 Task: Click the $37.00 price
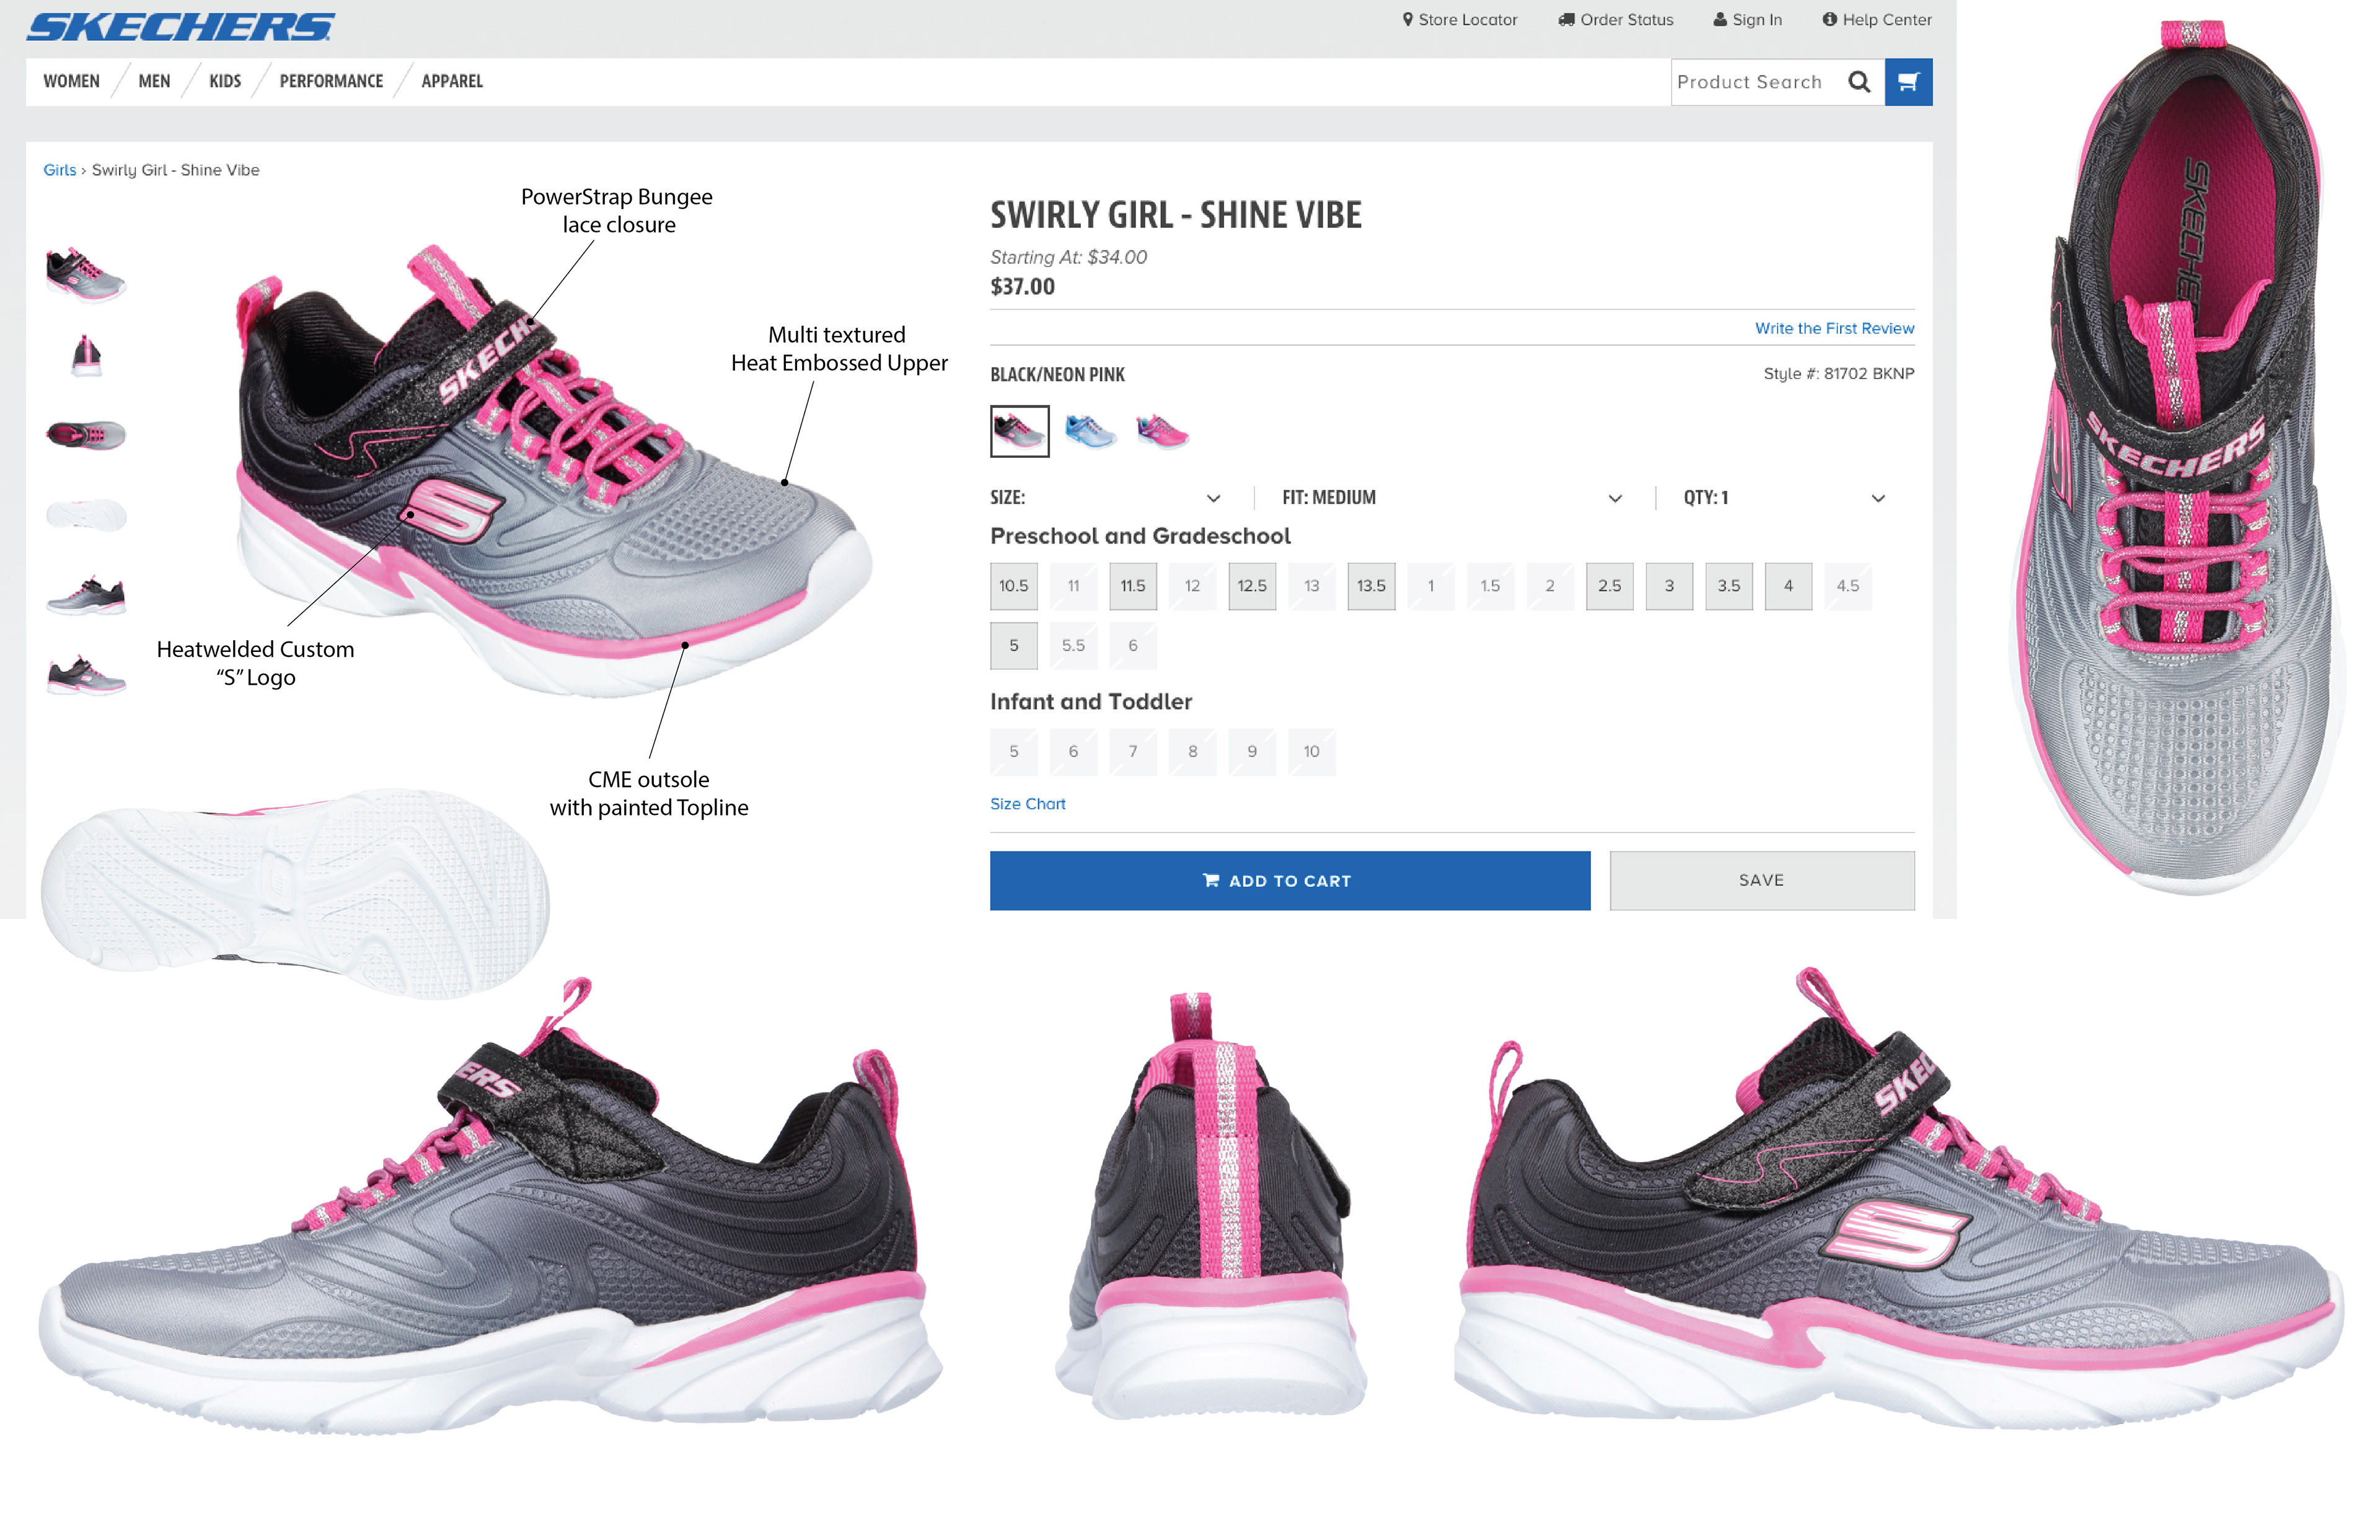coord(1022,287)
